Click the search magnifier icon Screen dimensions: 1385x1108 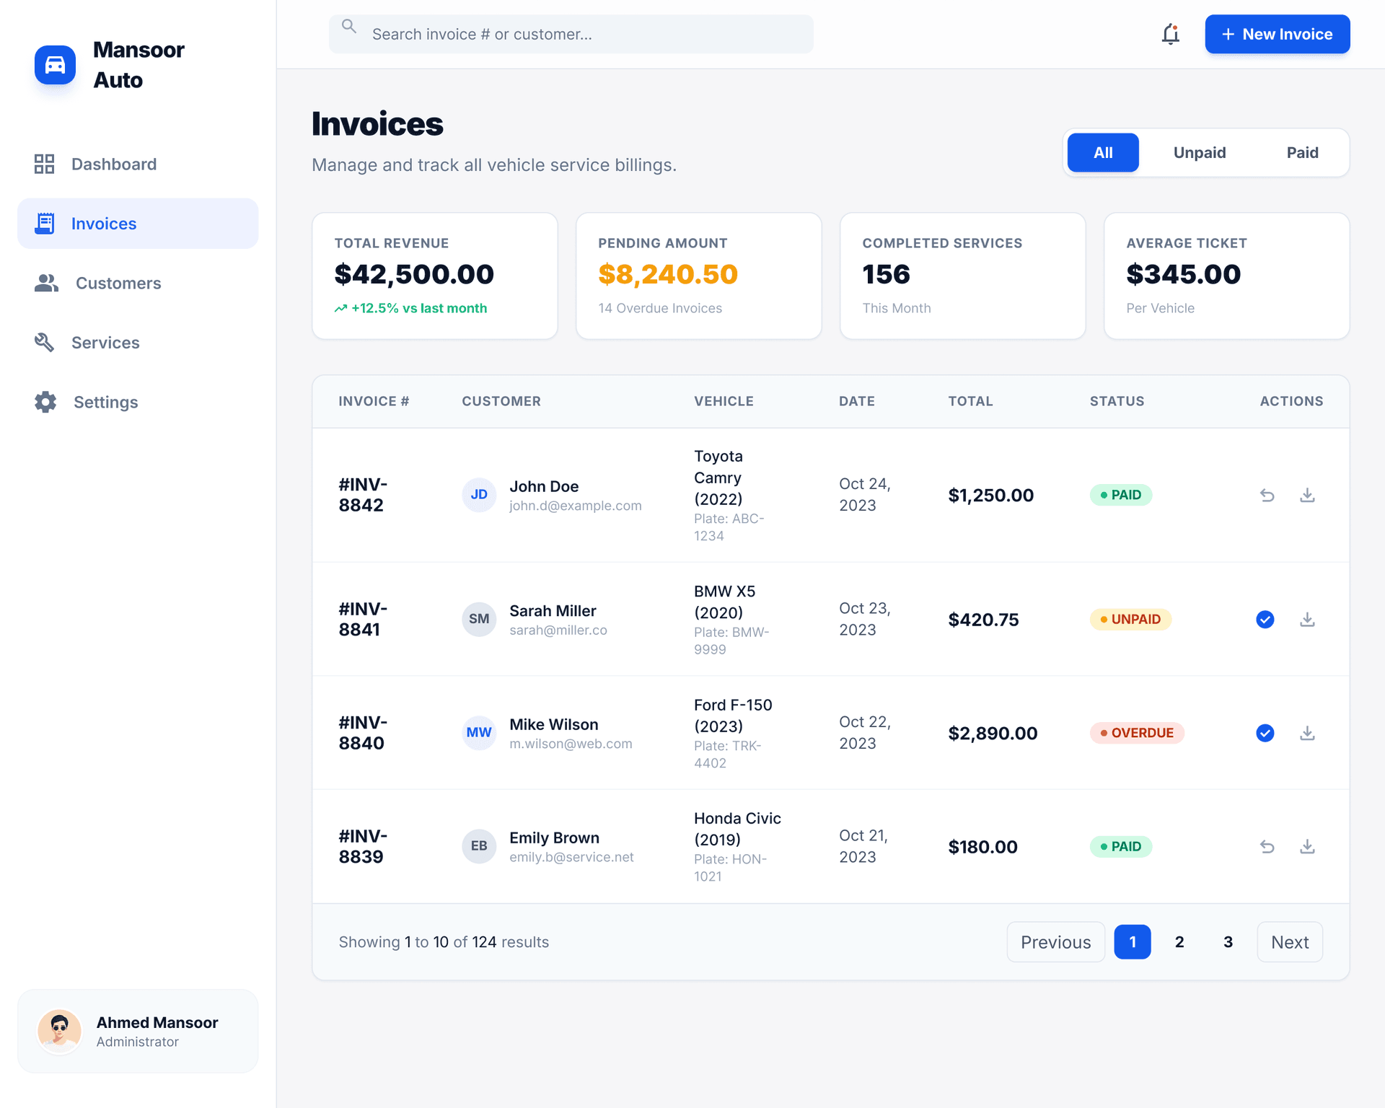click(349, 27)
